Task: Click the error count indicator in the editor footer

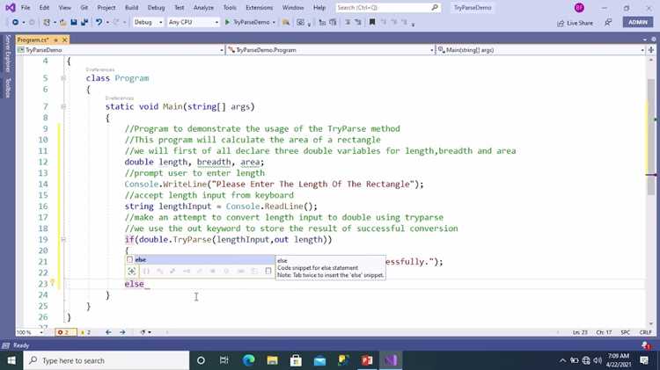Action: pos(66,332)
